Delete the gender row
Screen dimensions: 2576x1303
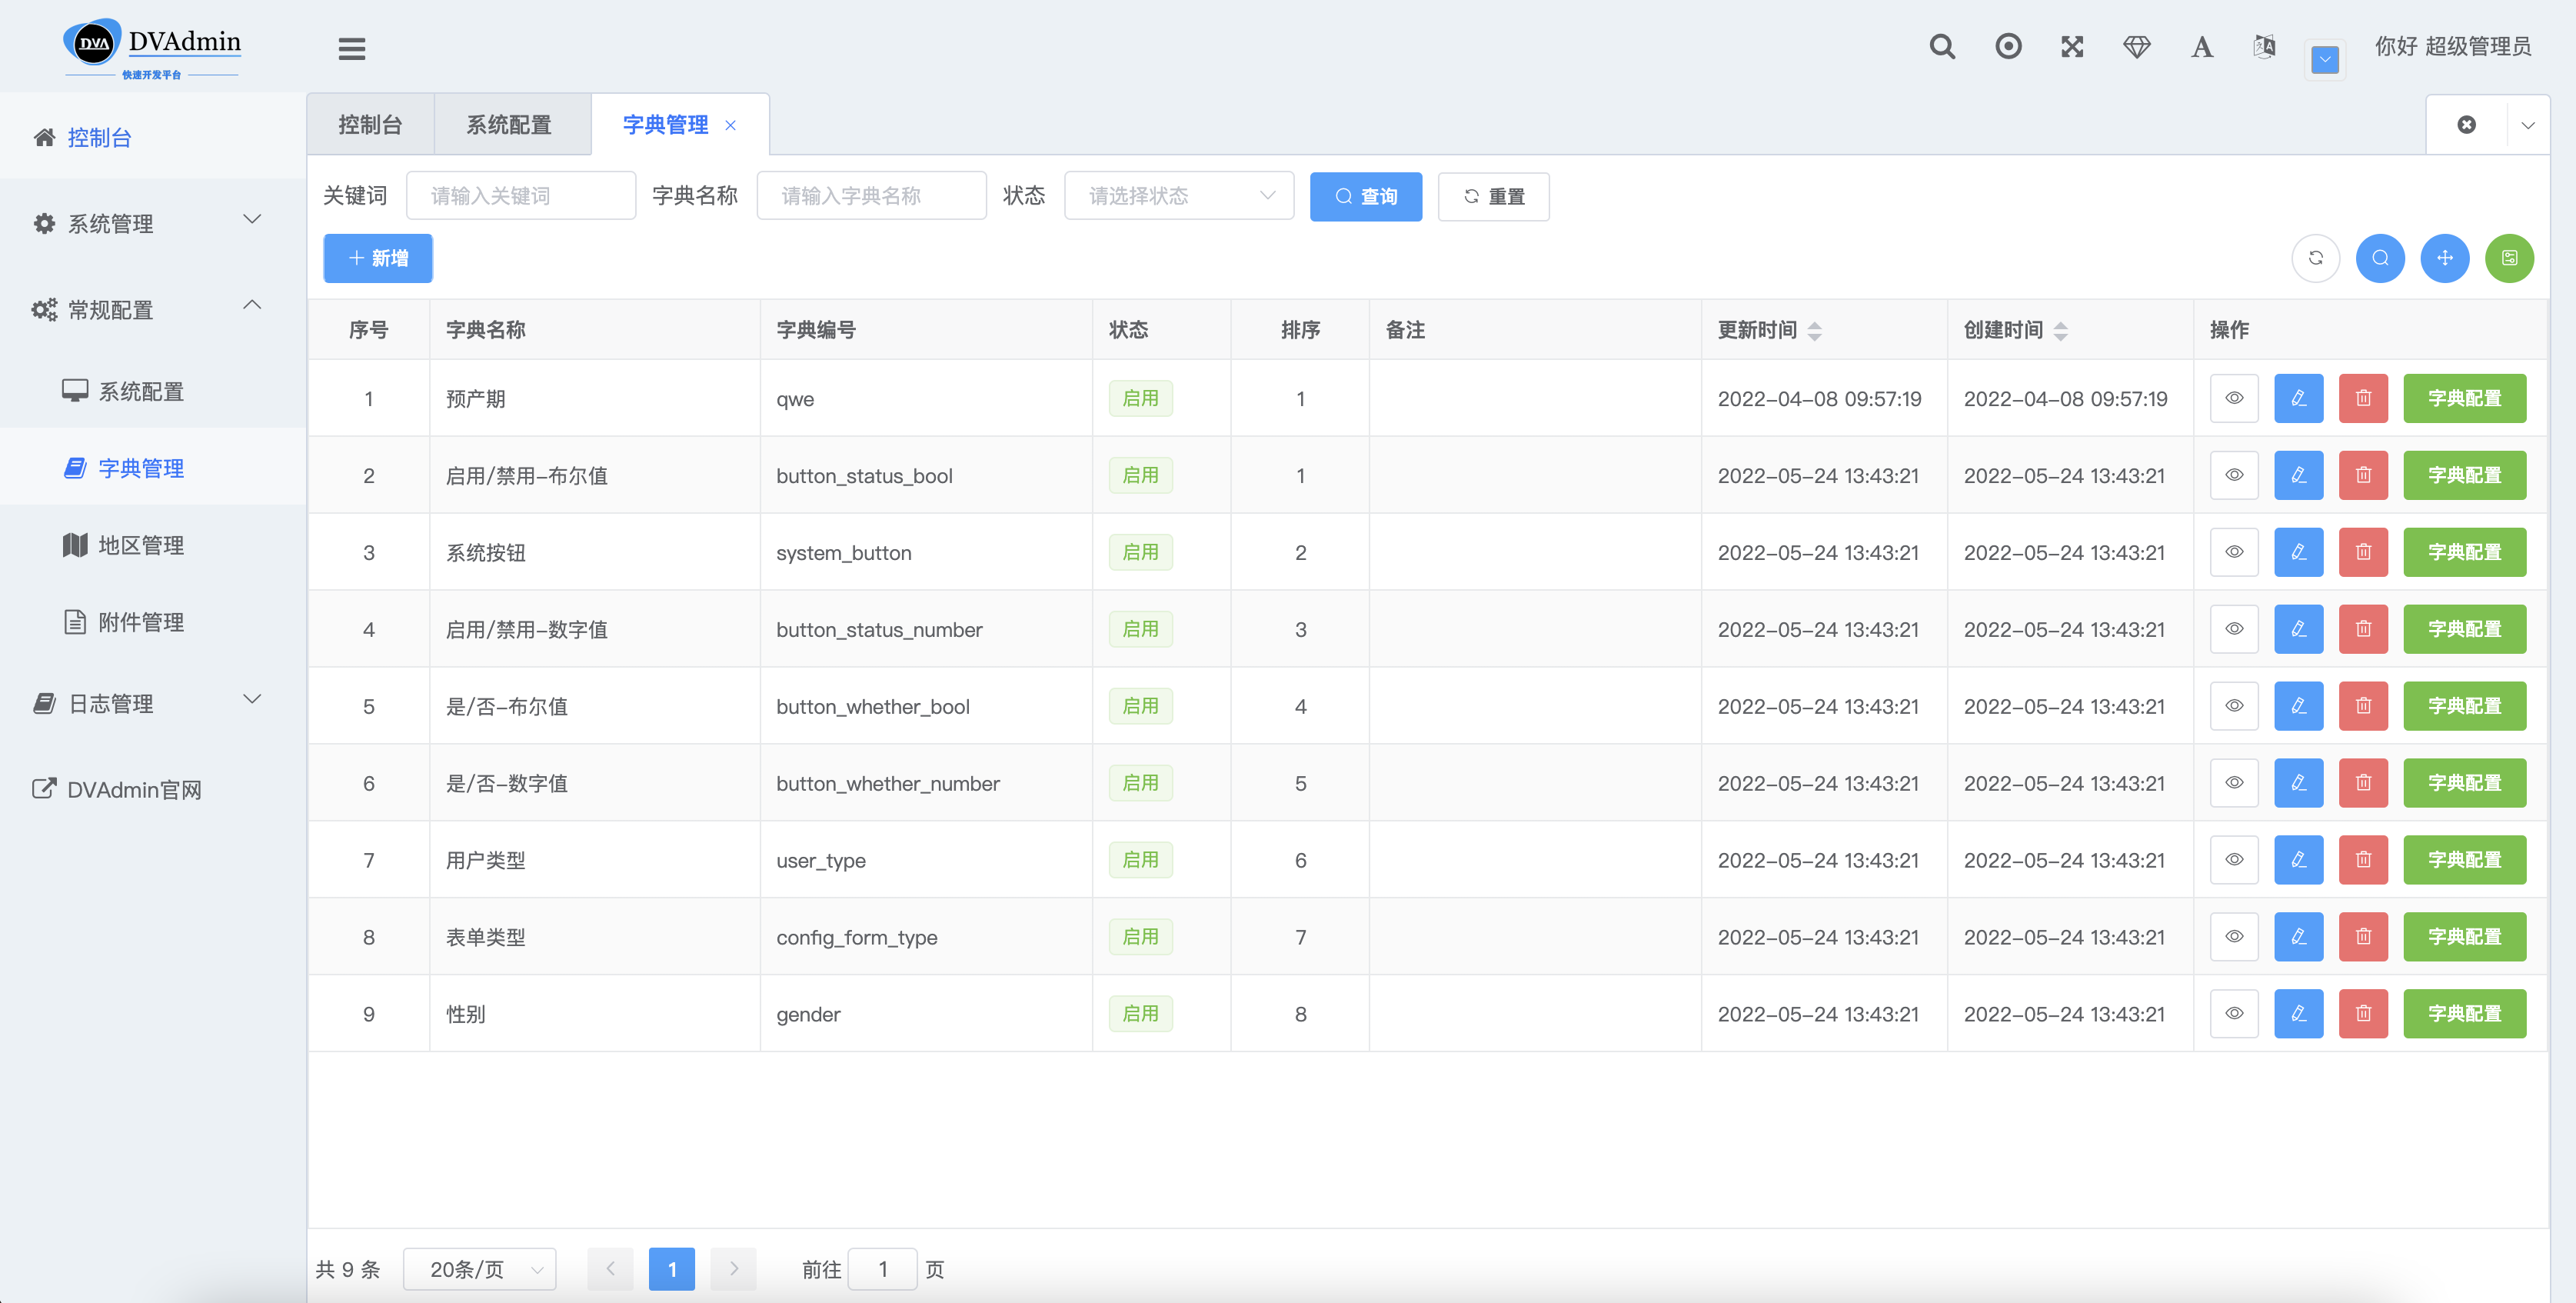[2363, 1014]
